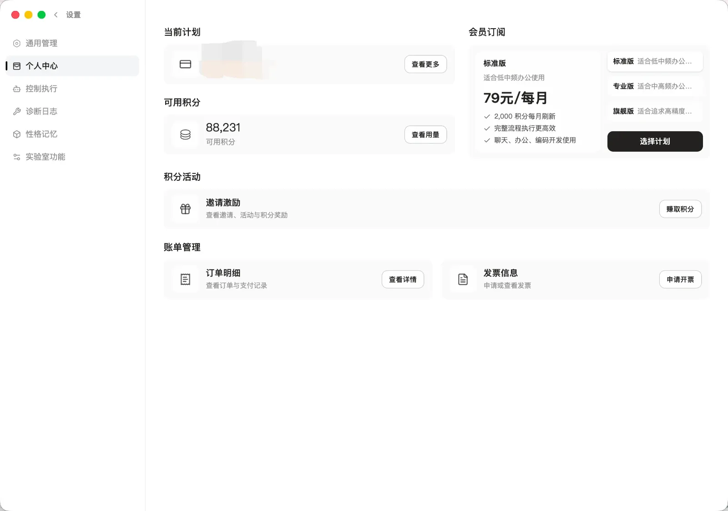Image resolution: width=728 pixels, height=511 pixels.
Task: Click the 邀请激励 title text
Action: [x=223, y=203]
